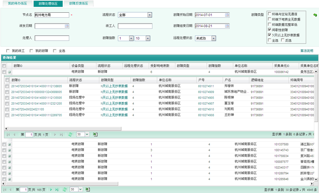The width and height of the screenshot is (319, 193).
Task: Expand the row with collector ID 100087577
Action: tap(9, 162)
